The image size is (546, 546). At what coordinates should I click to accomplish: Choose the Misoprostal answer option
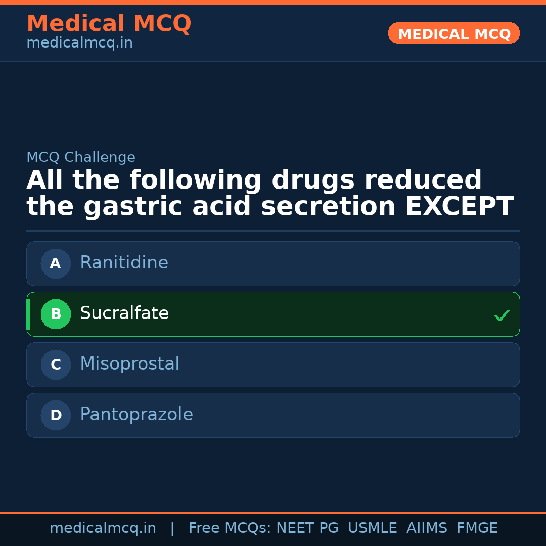click(273, 365)
